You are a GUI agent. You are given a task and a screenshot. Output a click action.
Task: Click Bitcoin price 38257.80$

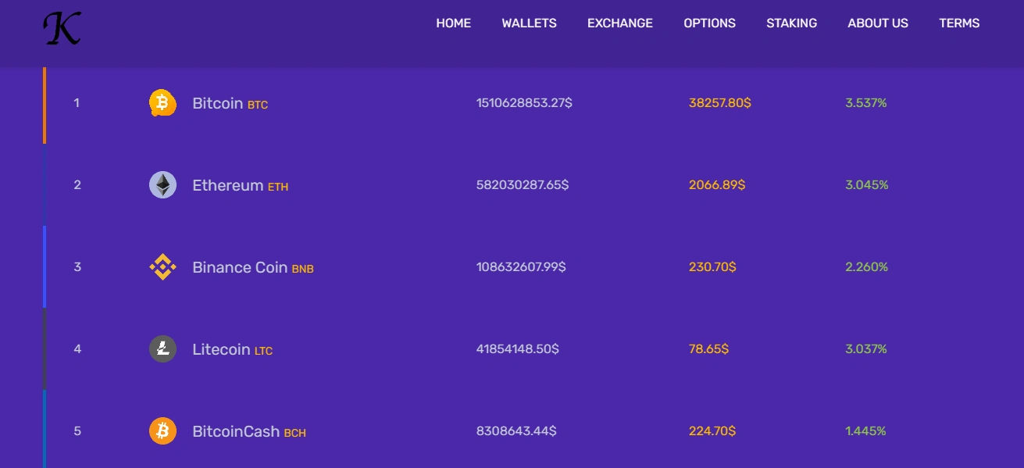point(719,103)
